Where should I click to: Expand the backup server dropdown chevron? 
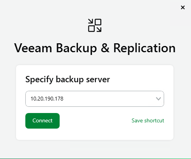click(x=158, y=99)
